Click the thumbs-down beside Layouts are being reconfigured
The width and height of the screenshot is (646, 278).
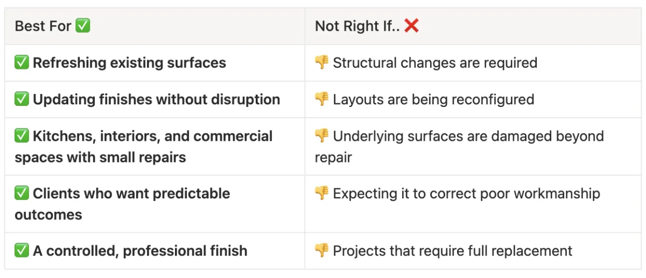click(322, 99)
